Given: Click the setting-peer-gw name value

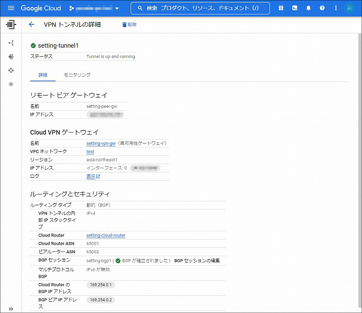Looking at the screenshot, I should click(x=102, y=106).
